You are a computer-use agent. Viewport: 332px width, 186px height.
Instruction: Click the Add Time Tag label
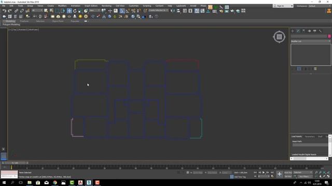pyautogui.click(x=240, y=177)
